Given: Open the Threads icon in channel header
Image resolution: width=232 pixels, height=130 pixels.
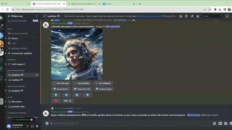Looking at the screenshot, I should 181,16.
